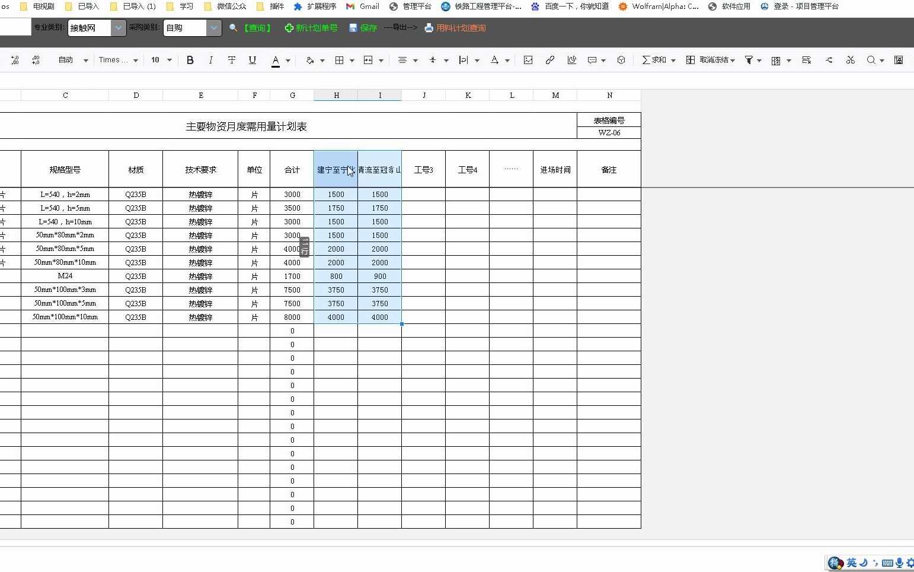This screenshot has height=572, width=914.
Task: Click the text wrap icon
Action: 464,60
